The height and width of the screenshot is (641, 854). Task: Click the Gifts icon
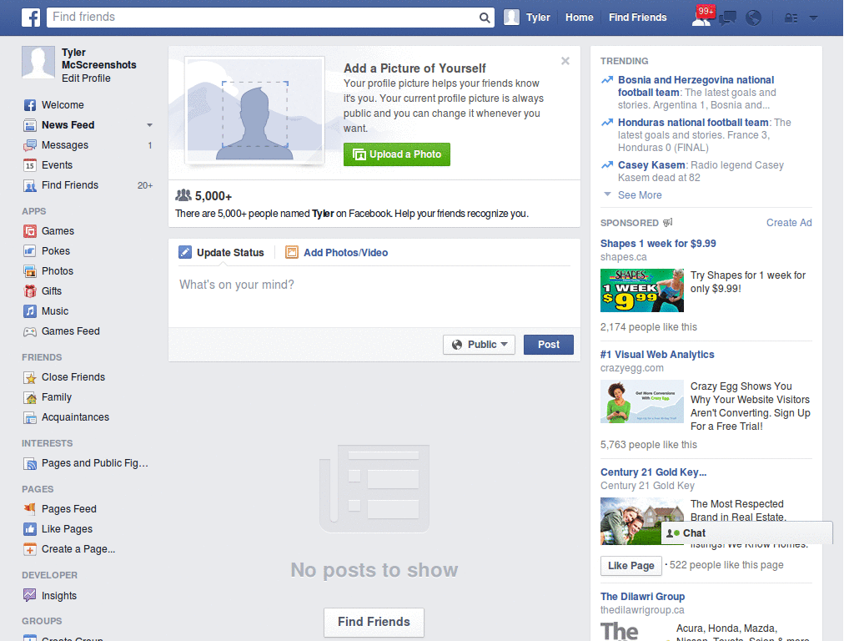pyautogui.click(x=30, y=291)
